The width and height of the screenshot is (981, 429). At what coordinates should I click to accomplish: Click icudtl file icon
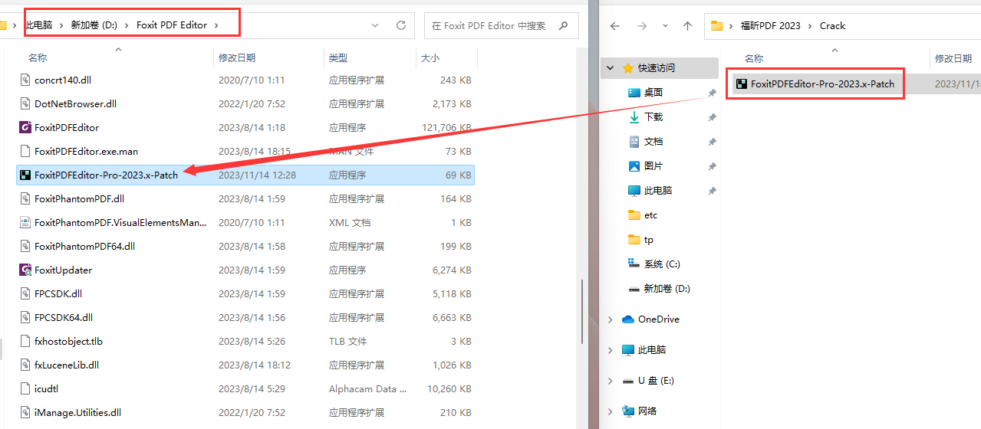pyautogui.click(x=25, y=388)
